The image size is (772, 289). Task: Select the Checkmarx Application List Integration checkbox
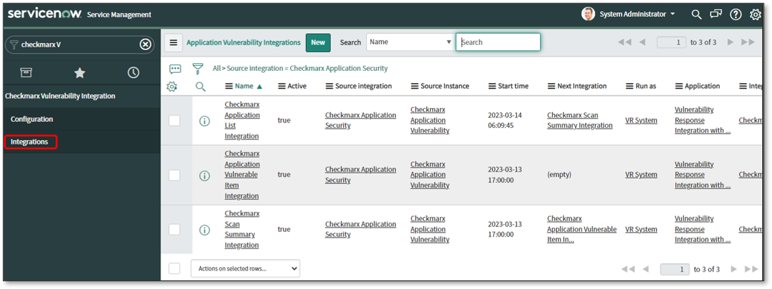[x=175, y=121]
